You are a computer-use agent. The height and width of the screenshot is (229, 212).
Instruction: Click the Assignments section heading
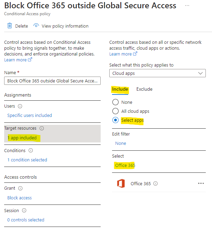[x=18, y=95]
